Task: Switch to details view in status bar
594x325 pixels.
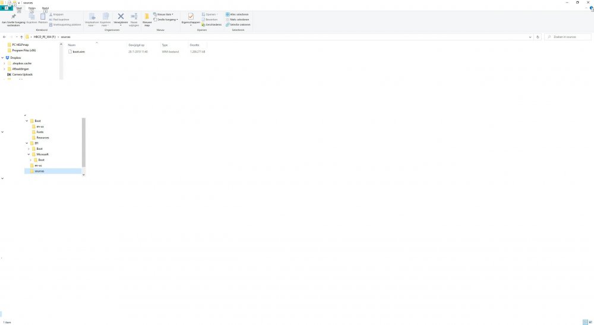Action: point(585,322)
